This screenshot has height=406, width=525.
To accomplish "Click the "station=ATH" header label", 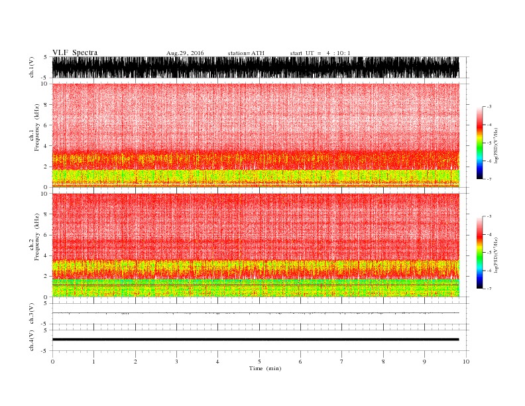I will tap(246, 53).
